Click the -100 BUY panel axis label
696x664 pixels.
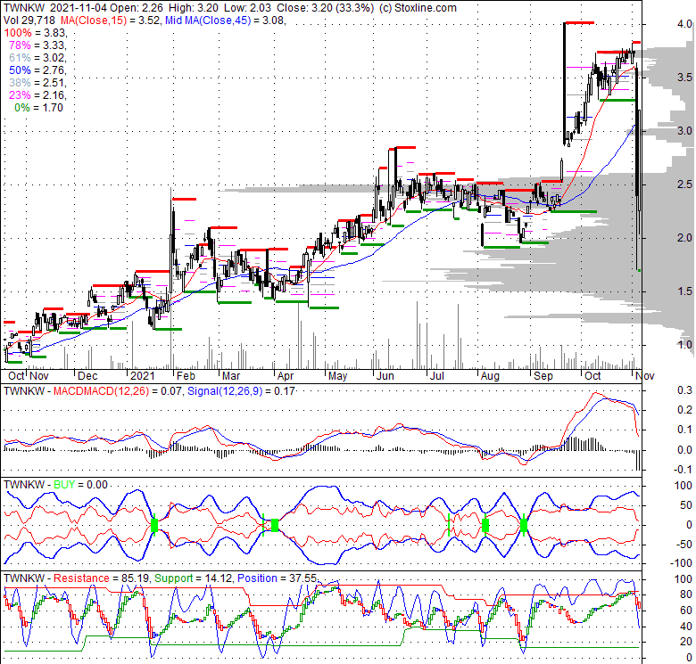[681, 563]
